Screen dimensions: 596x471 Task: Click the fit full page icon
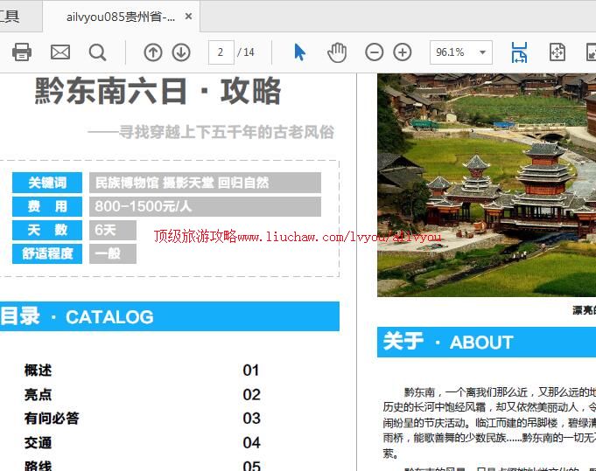click(557, 52)
